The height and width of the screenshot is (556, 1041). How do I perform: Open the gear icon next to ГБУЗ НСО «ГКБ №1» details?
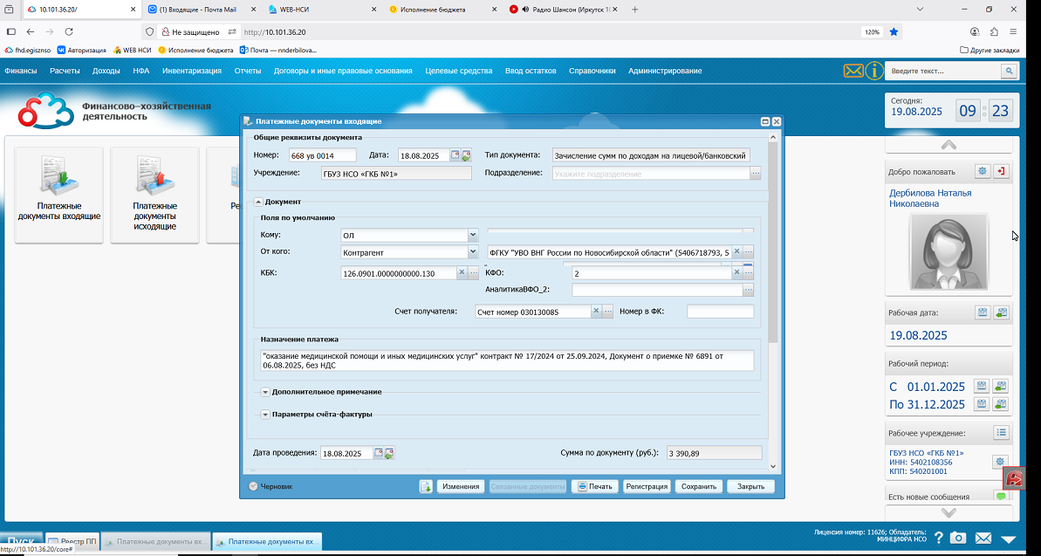(x=1001, y=462)
